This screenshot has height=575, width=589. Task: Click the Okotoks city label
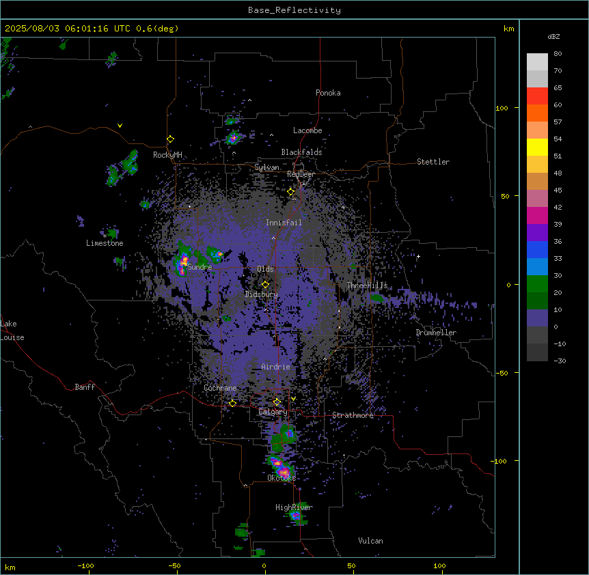point(282,478)
